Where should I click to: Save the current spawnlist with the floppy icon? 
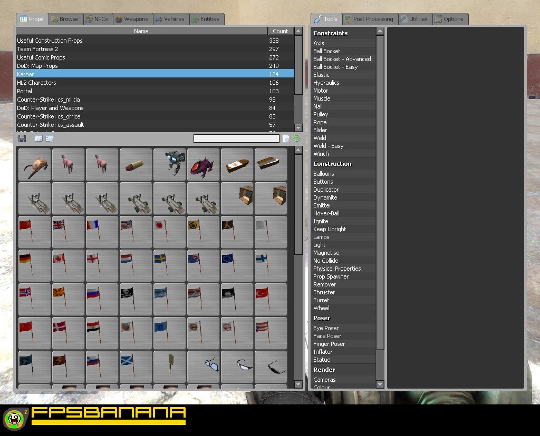22,138
